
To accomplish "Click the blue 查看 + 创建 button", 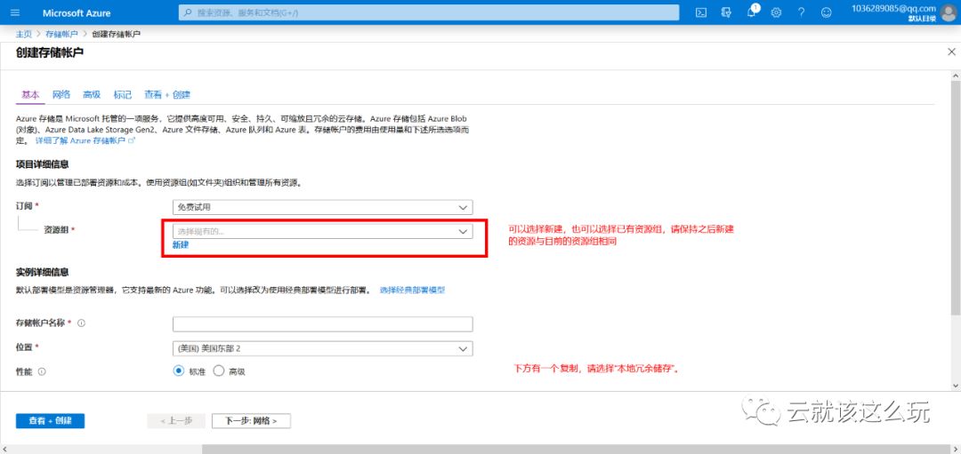I will click(50, 421).
